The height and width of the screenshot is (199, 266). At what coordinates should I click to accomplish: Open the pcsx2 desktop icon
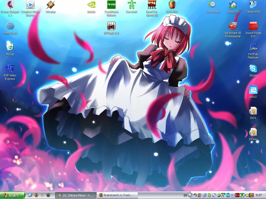pyautogui.click(x=253, y=92)
